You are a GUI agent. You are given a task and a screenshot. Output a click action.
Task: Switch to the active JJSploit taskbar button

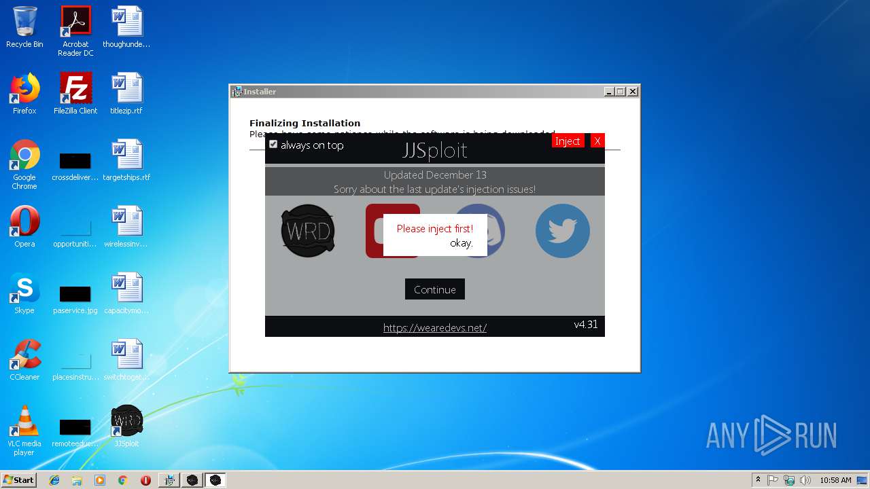(215, 480)
